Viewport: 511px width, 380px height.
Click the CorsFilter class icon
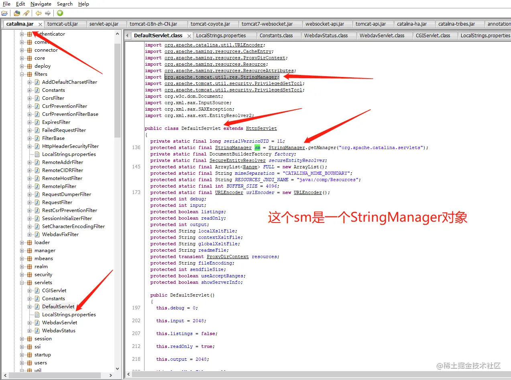click(x=37, y=98)
